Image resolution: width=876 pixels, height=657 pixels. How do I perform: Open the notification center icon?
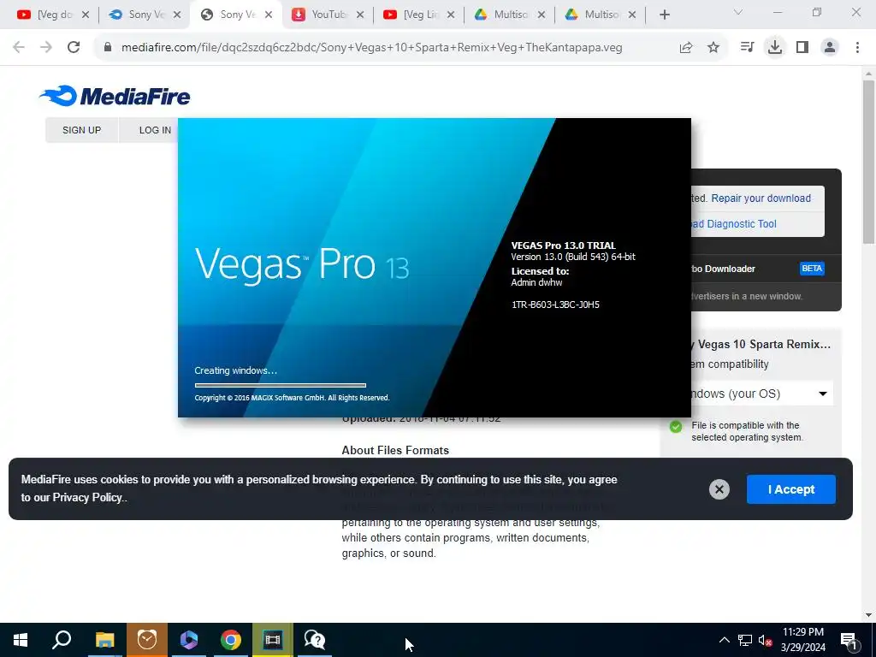point(849,640)
